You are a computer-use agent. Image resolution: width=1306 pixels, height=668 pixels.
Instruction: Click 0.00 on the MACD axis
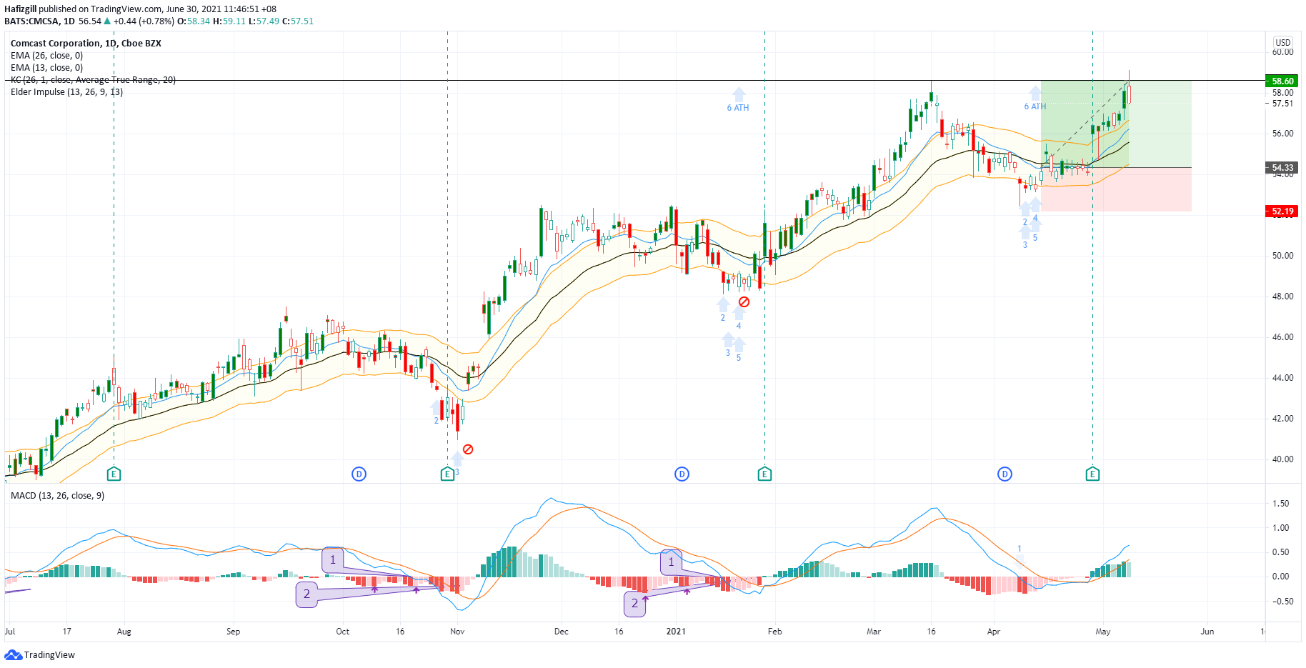point(1281,576)
